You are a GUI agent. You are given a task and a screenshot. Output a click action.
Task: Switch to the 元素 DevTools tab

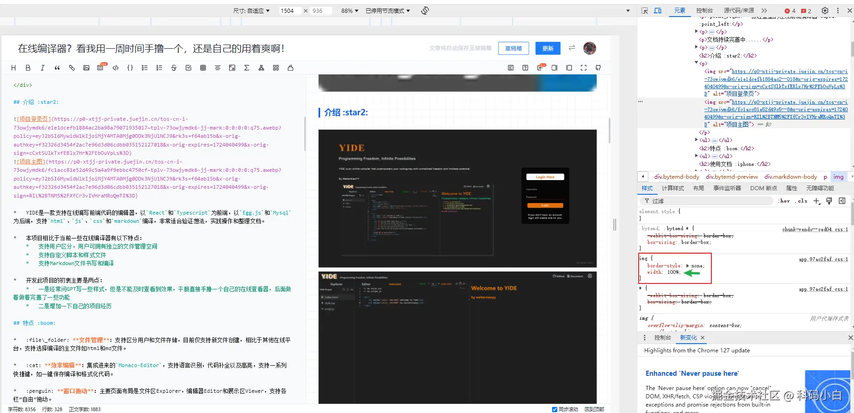[680, 11]
